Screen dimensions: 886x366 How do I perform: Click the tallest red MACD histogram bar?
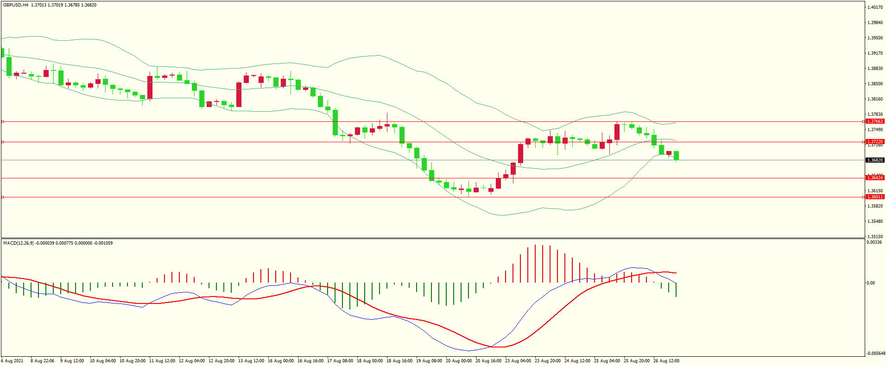point(535,264)
